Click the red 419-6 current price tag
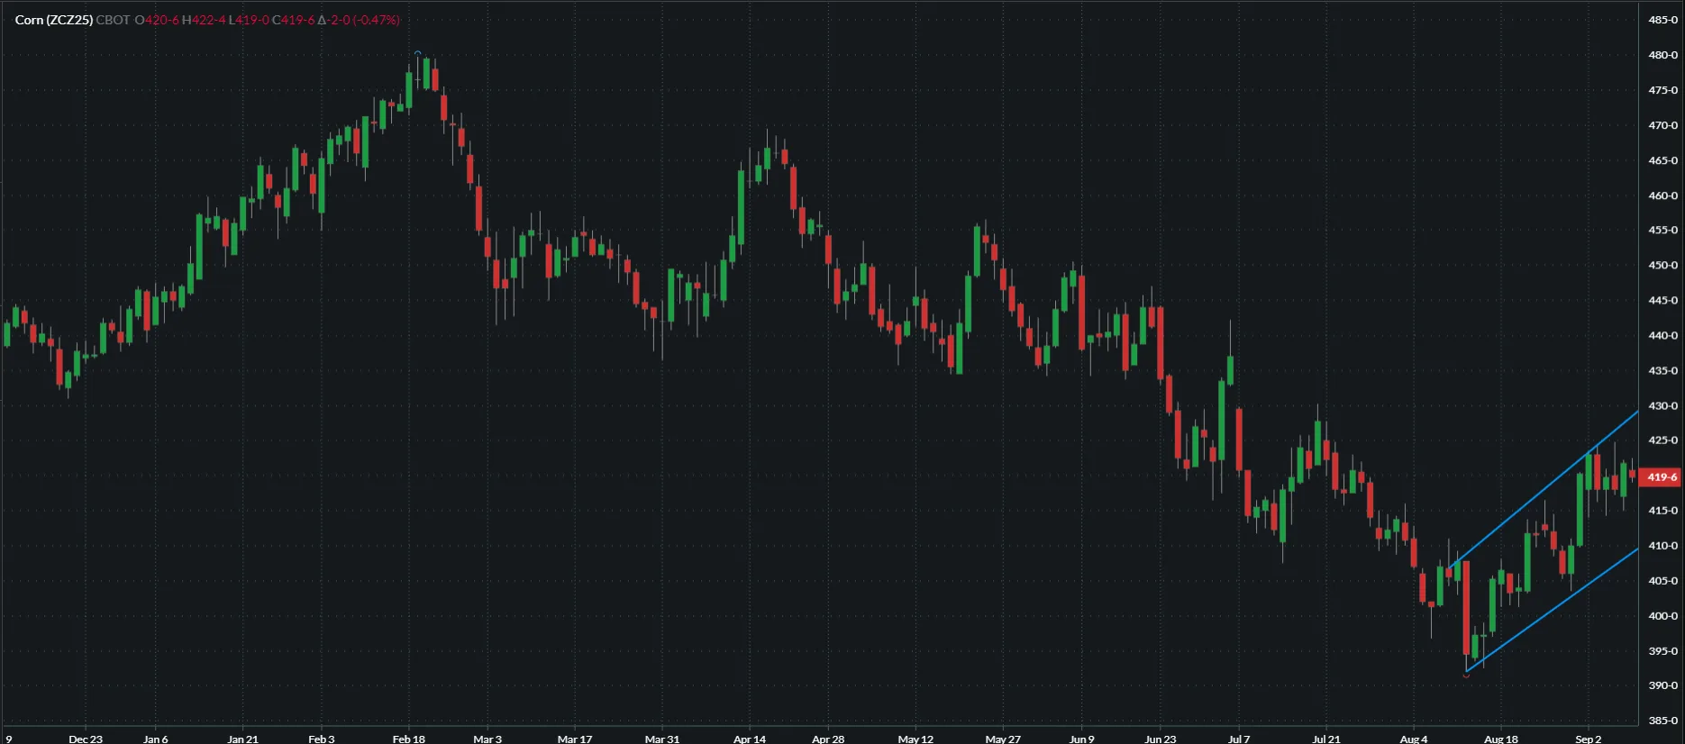 tap(1661, 477)
